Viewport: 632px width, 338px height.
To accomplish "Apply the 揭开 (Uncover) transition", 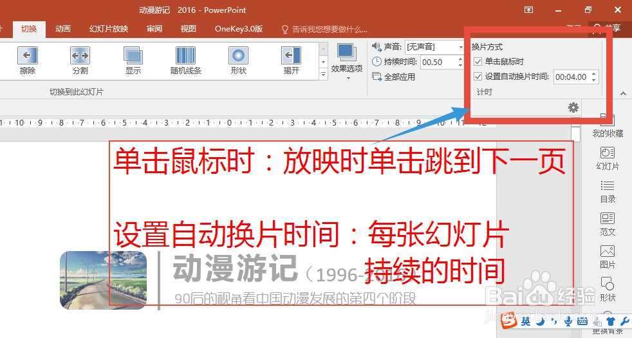I will (291, 61).
